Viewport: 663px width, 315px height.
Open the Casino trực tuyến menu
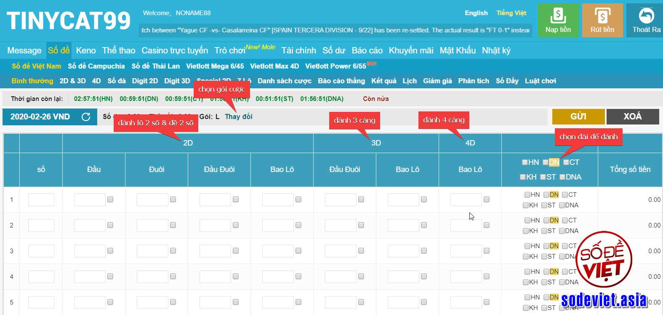(x=175, y=50)
